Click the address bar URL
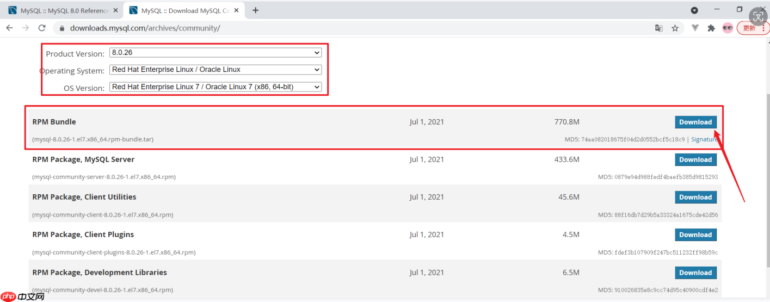 pyautogui.click(x=145, y=28)
